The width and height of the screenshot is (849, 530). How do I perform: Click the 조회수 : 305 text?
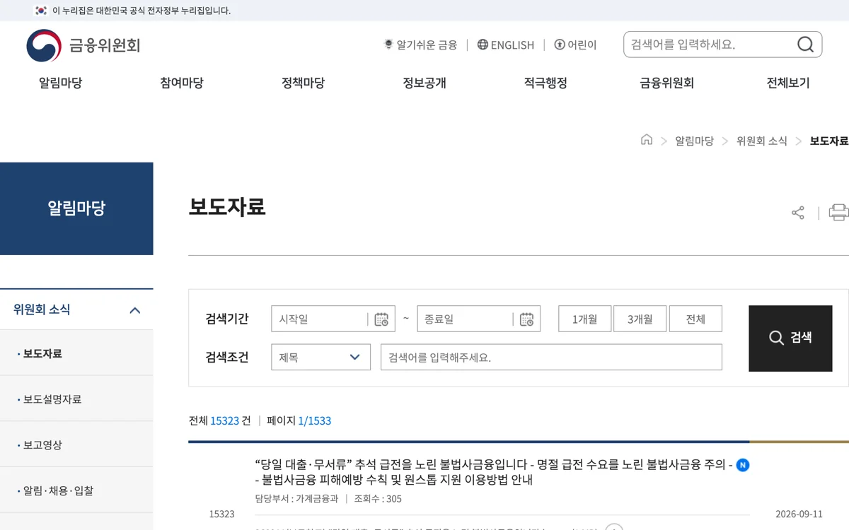[x=378, y=498]
